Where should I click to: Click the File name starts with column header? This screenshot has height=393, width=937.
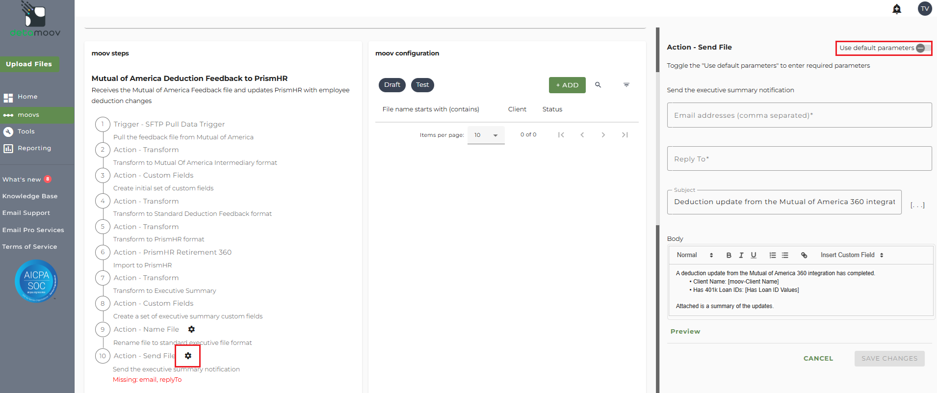coord(431,109)
